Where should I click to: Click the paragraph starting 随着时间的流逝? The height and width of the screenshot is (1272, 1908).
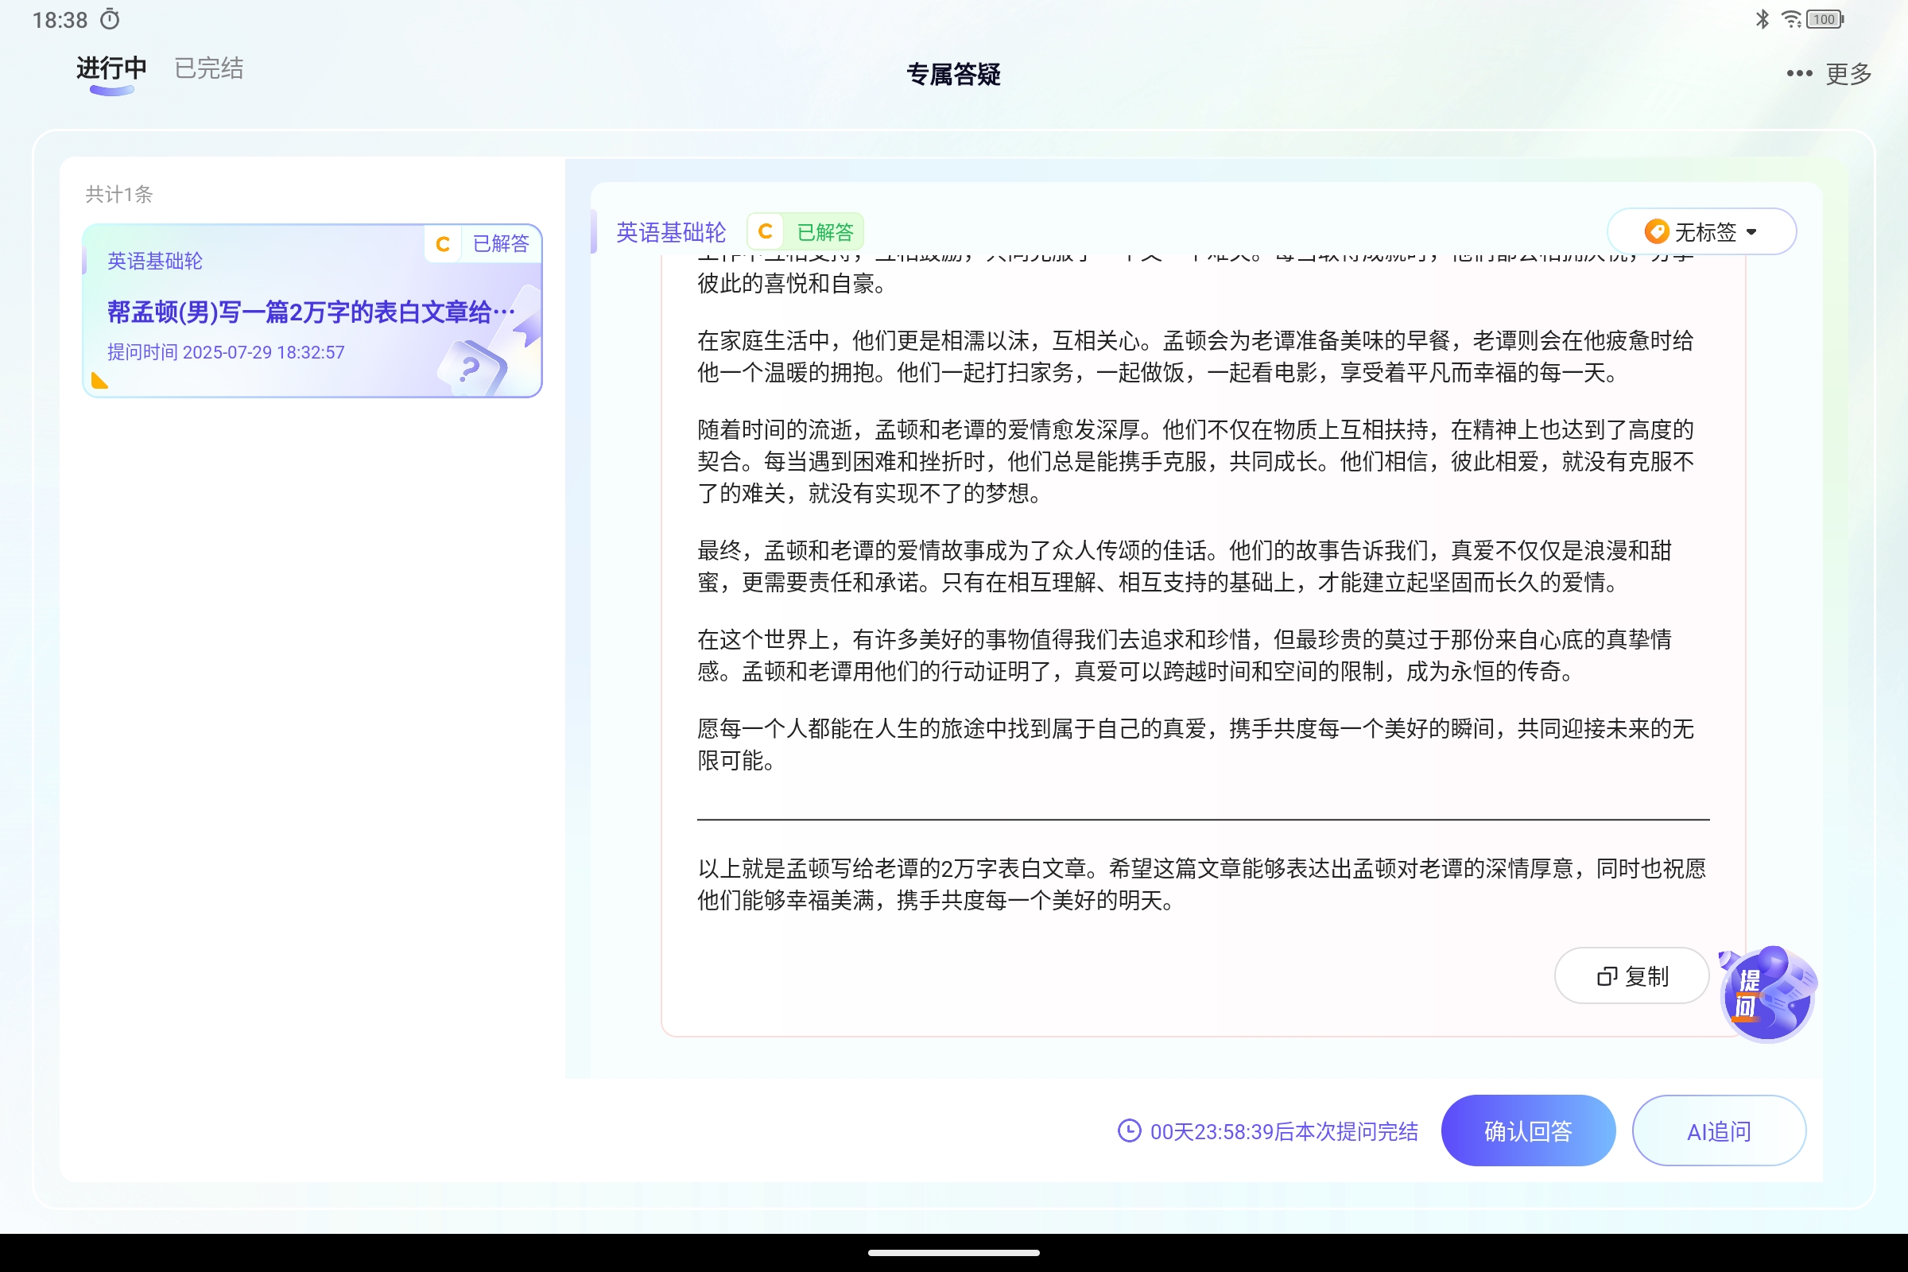click(x=1196, y=461)
